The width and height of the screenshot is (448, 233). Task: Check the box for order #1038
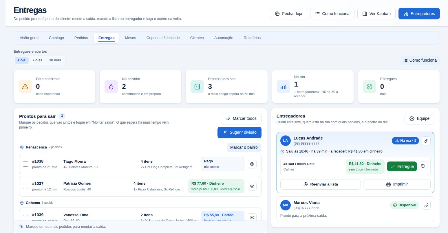25,164
